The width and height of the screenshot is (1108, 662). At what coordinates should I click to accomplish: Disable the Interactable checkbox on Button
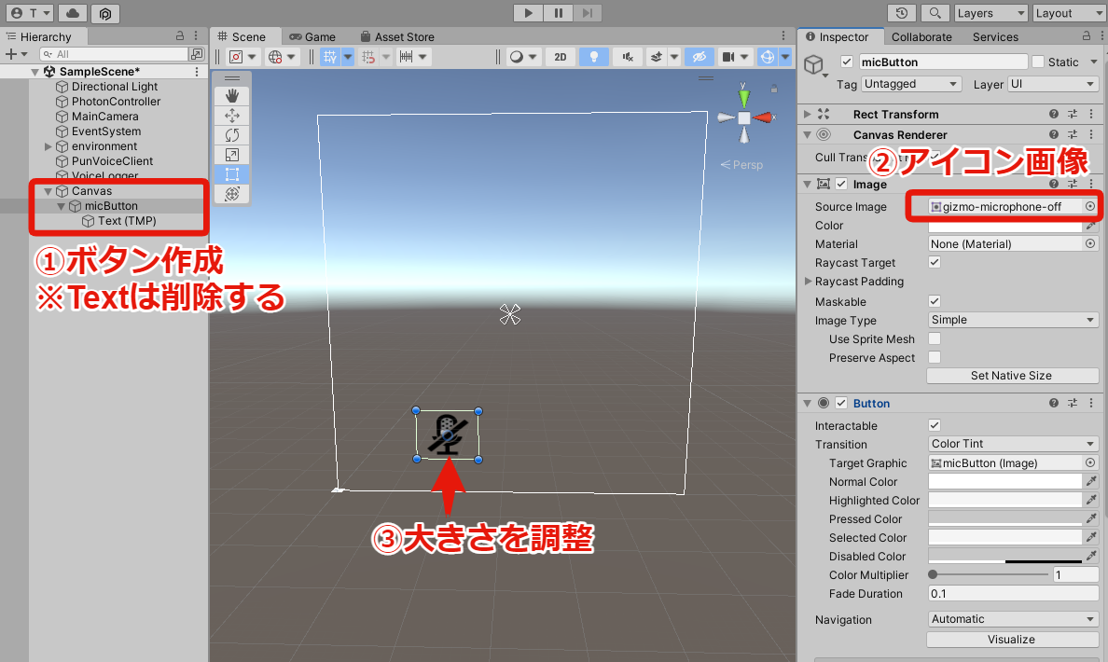[x=934, y=425]
